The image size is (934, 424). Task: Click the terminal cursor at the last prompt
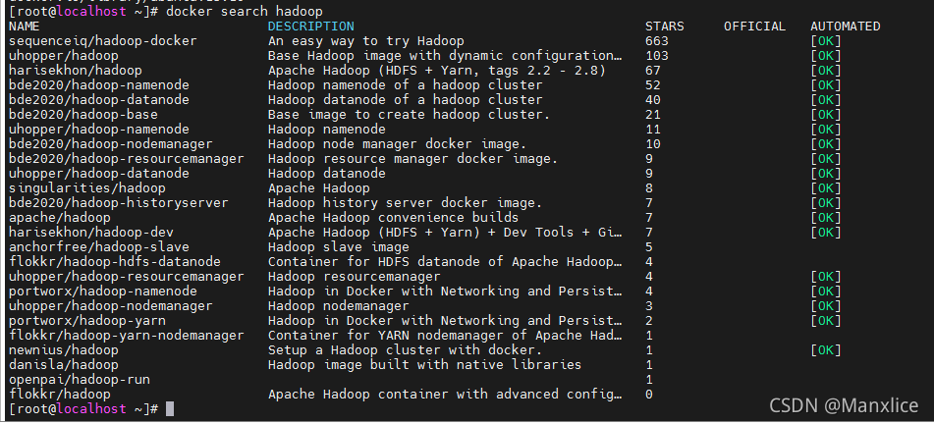(x=170, y=408)
